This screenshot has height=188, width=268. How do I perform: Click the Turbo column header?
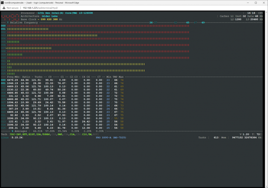click(38, 77)
